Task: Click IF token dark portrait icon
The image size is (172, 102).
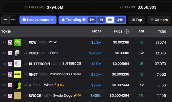Action: coord(17,85)
